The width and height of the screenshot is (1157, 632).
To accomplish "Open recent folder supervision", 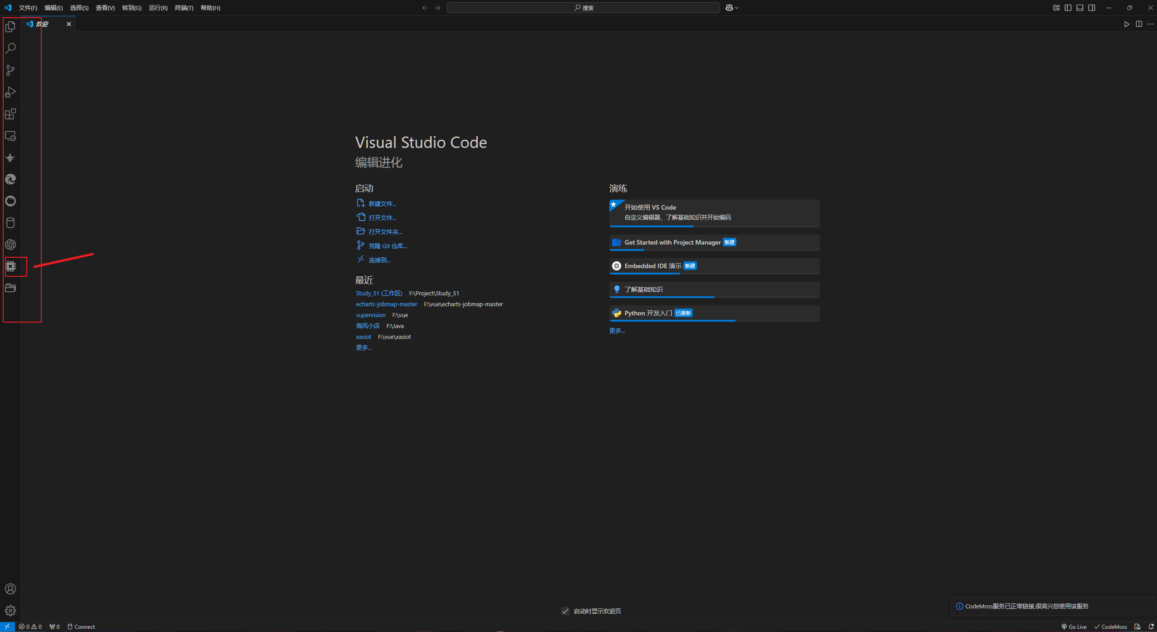I will tap(370, 315).
